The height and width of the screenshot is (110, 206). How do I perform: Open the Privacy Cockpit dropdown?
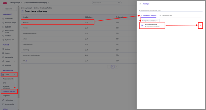[16, 3]
